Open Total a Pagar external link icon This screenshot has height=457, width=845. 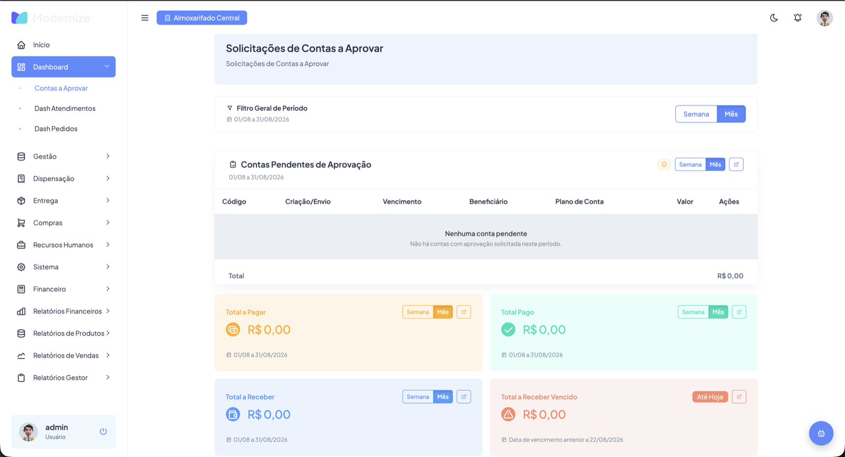[464, 312]
